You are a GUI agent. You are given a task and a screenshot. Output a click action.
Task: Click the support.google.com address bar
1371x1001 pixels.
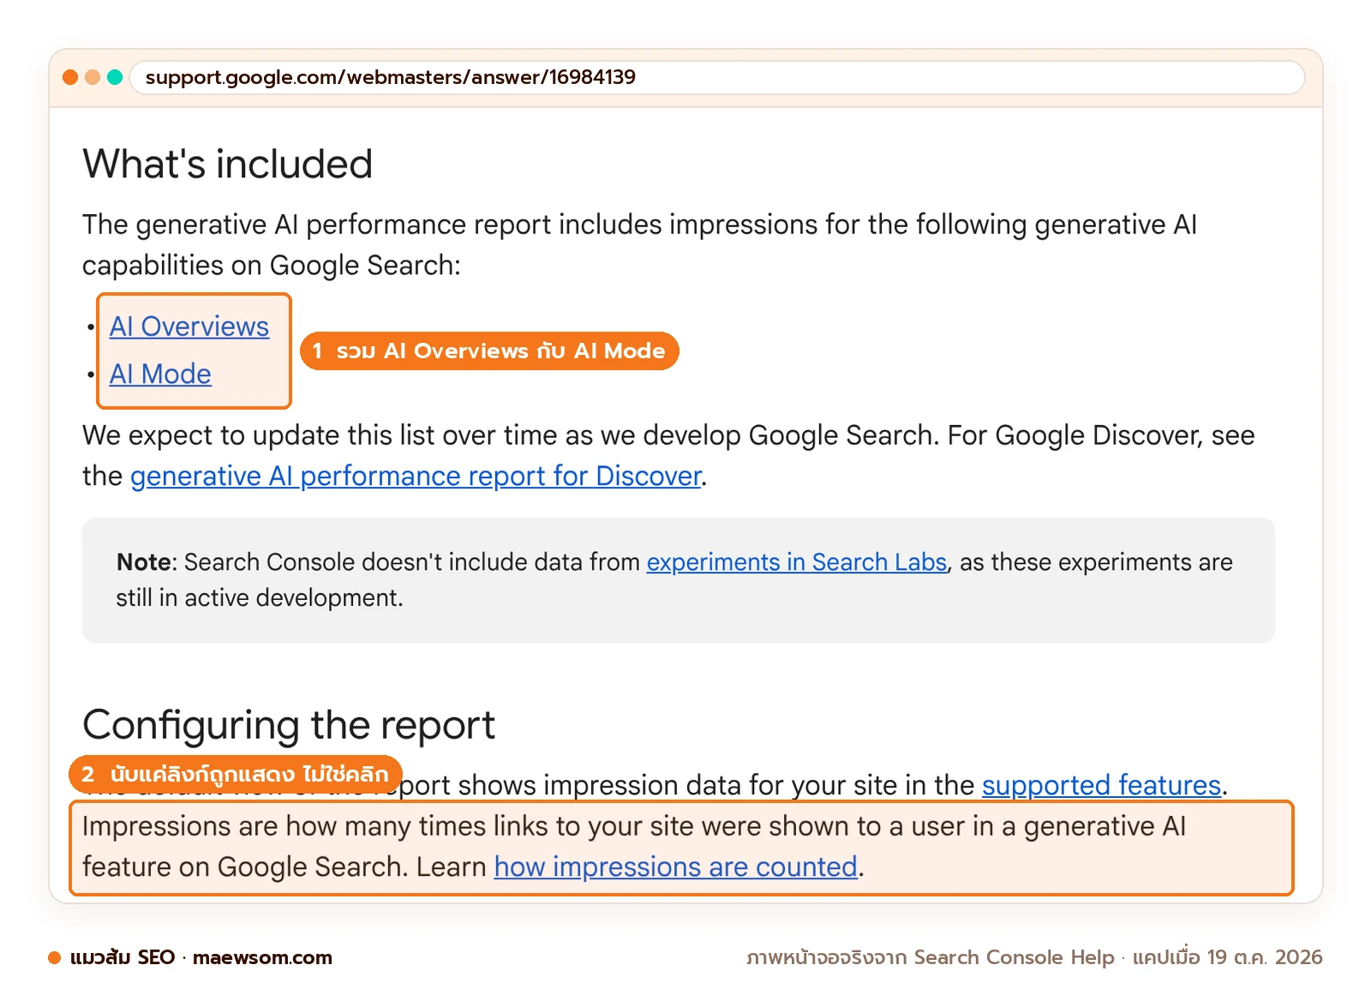tap(717, 77)
